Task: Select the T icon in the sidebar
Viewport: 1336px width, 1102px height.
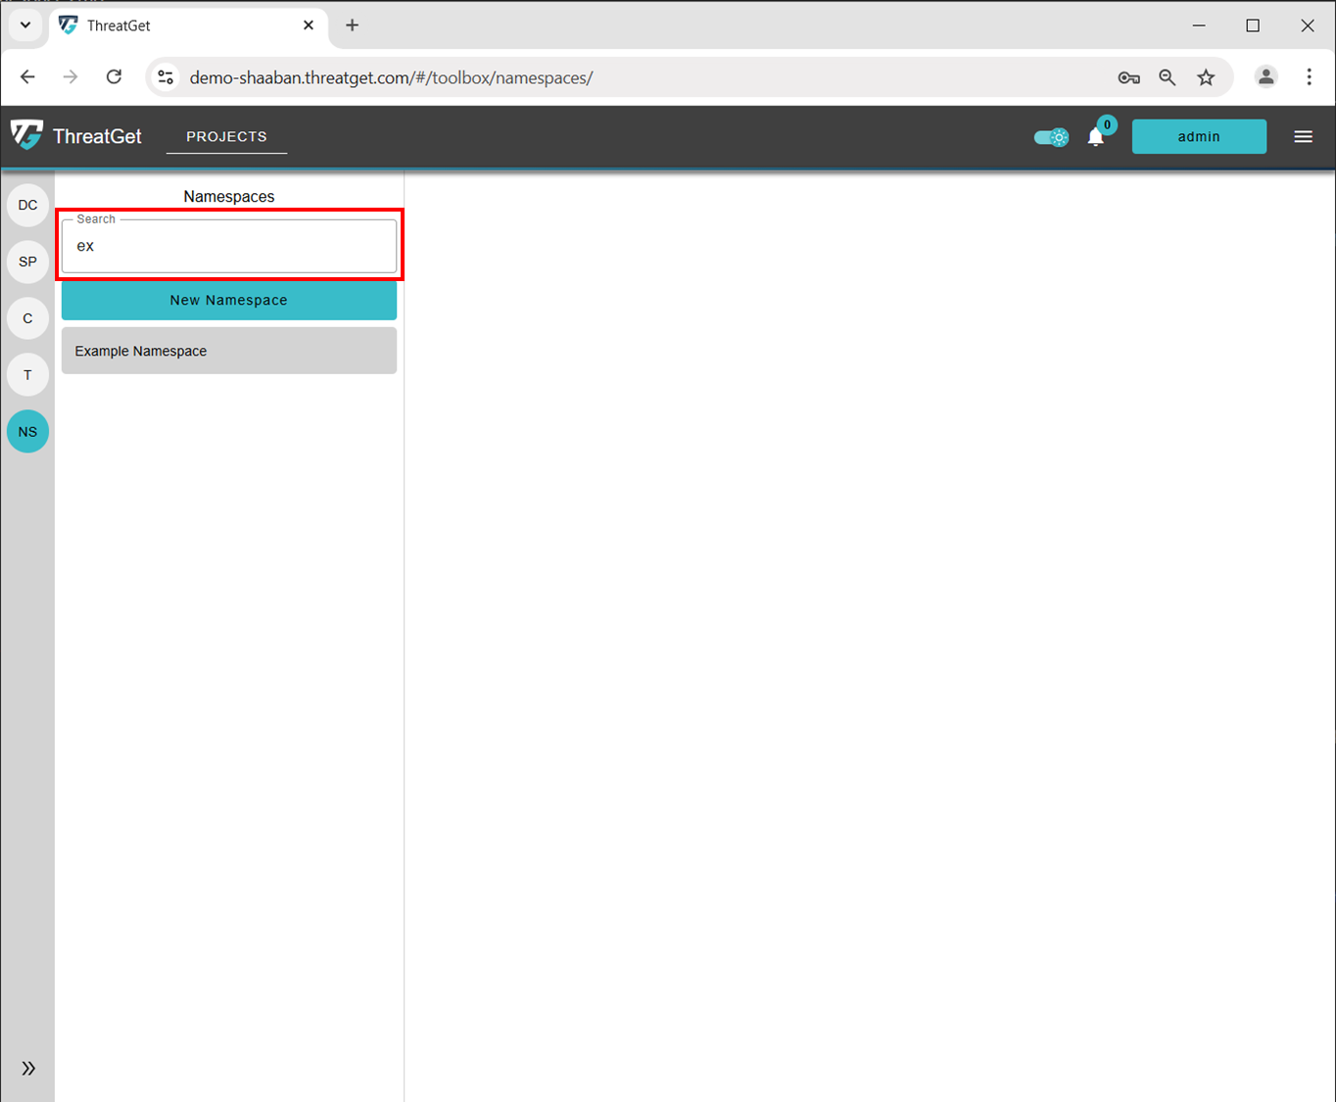Action: 26,374
